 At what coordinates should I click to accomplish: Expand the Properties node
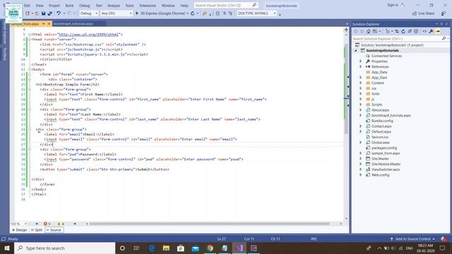(360, 61)
